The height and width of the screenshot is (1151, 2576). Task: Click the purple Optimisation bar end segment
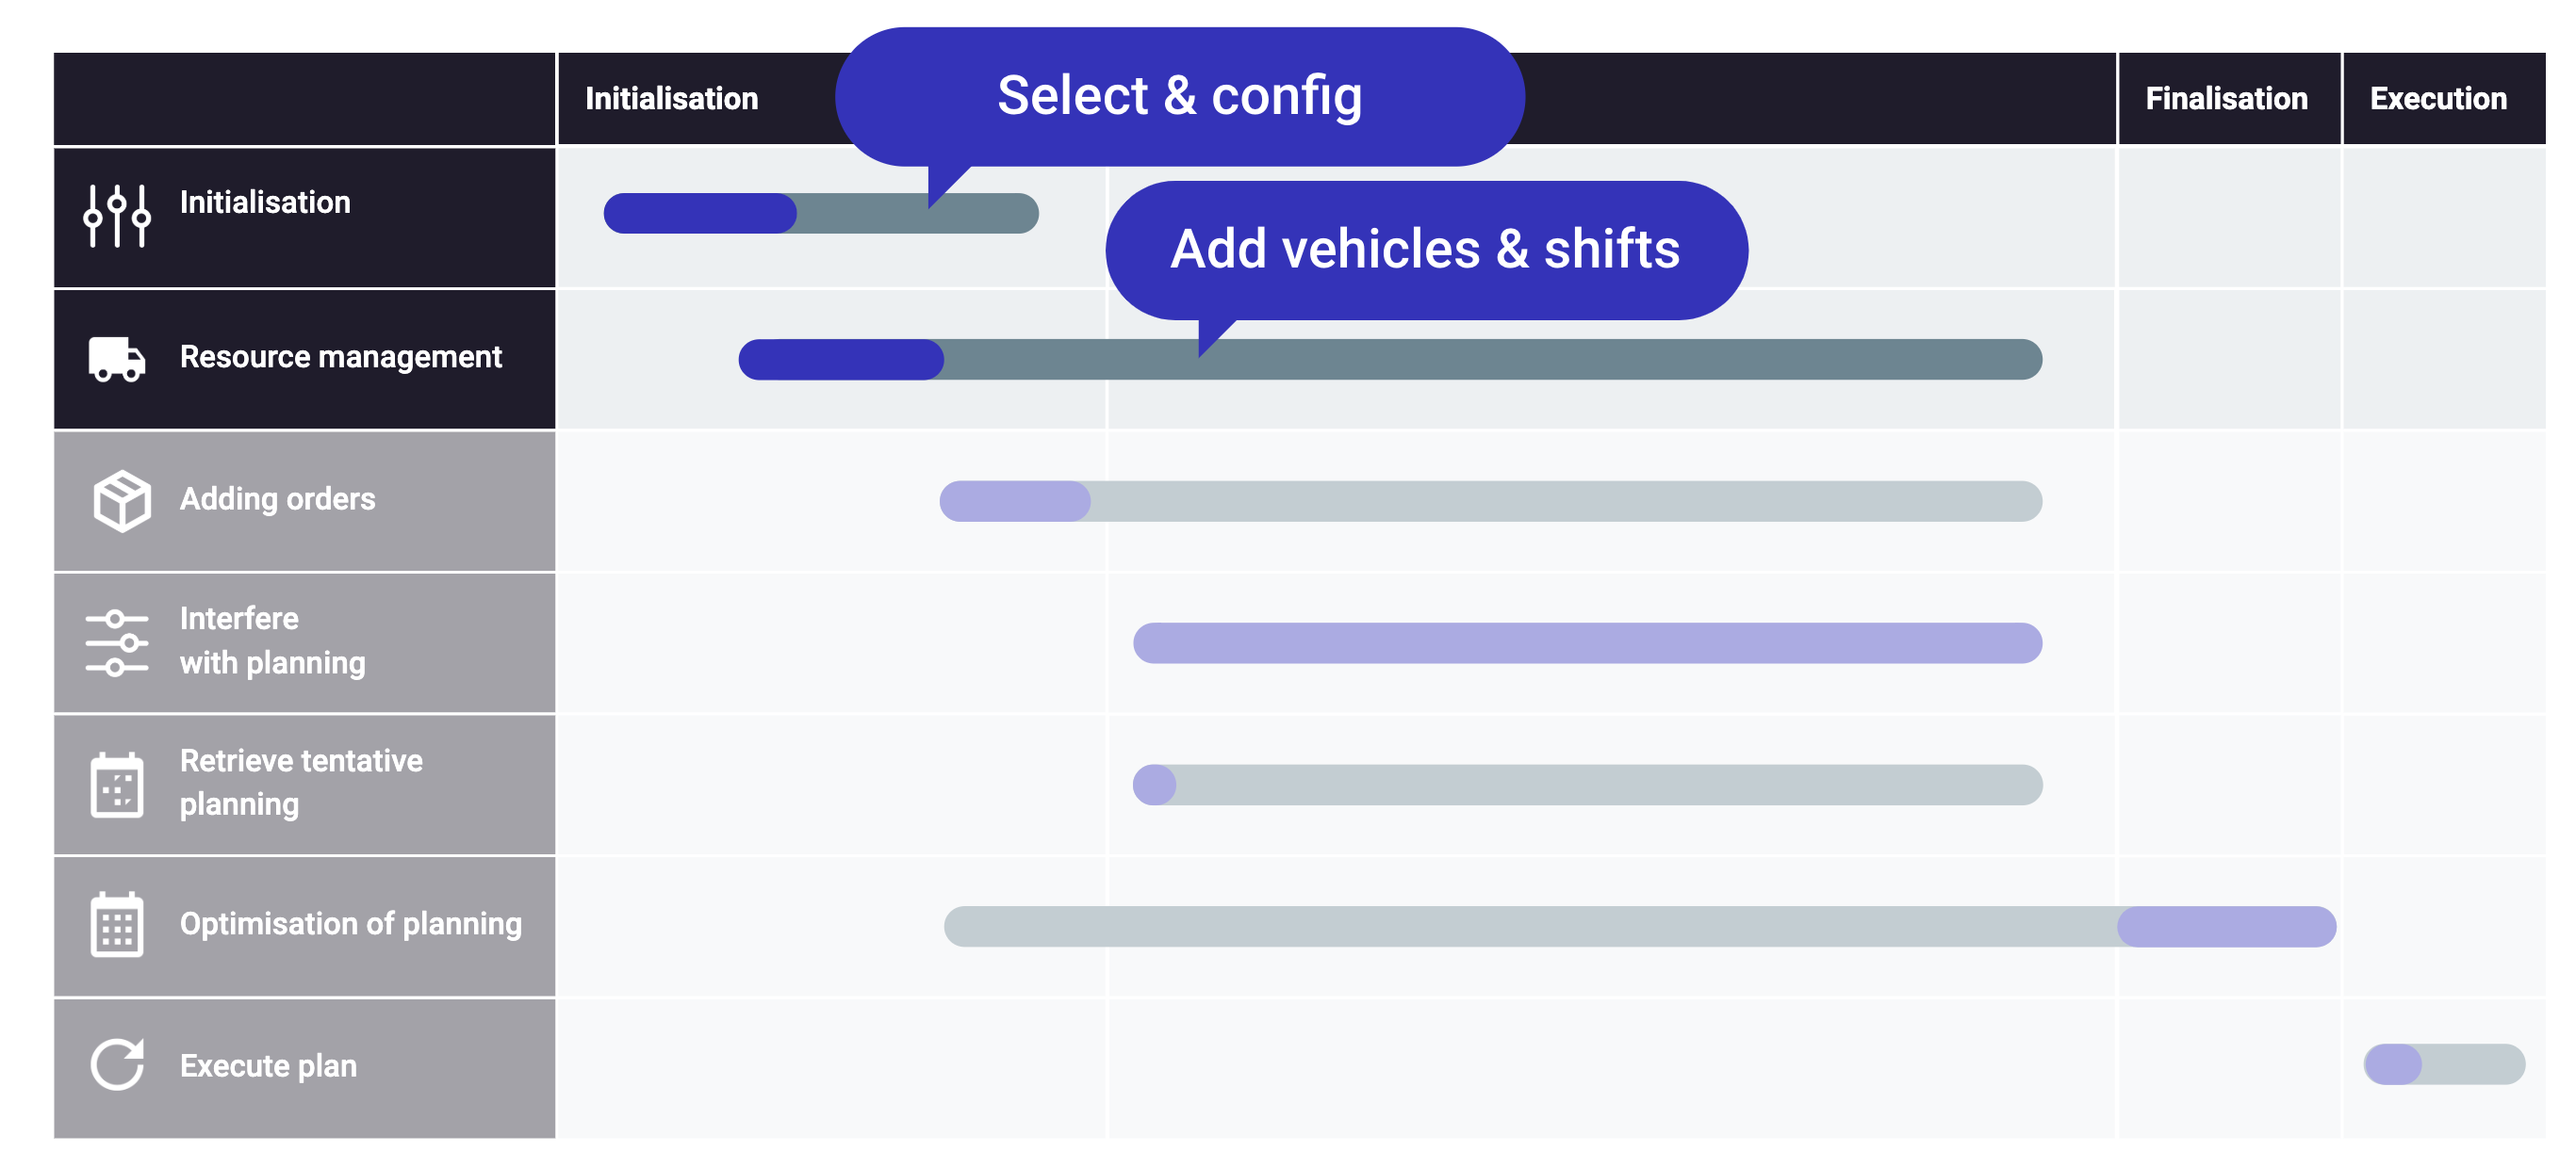point(2227,927)
